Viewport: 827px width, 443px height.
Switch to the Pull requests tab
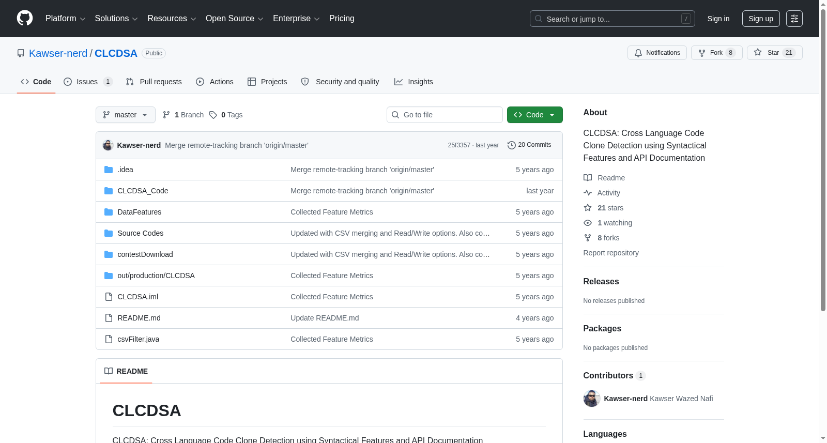154,82
